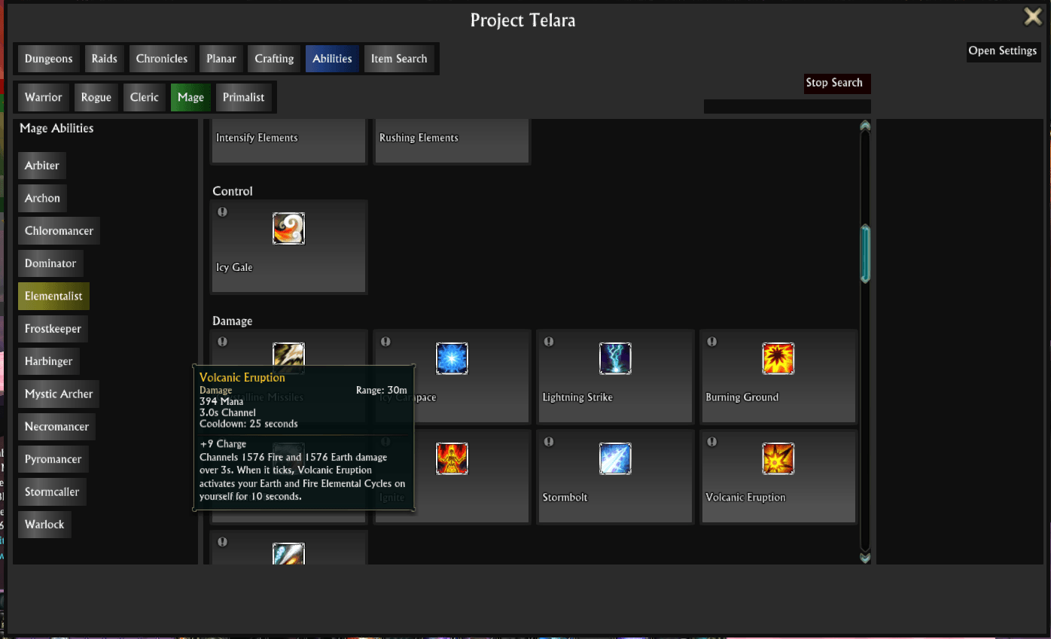Close the Project Telara window
The height and width of the screenshot is (639, 1051).
click(1032, 17)
